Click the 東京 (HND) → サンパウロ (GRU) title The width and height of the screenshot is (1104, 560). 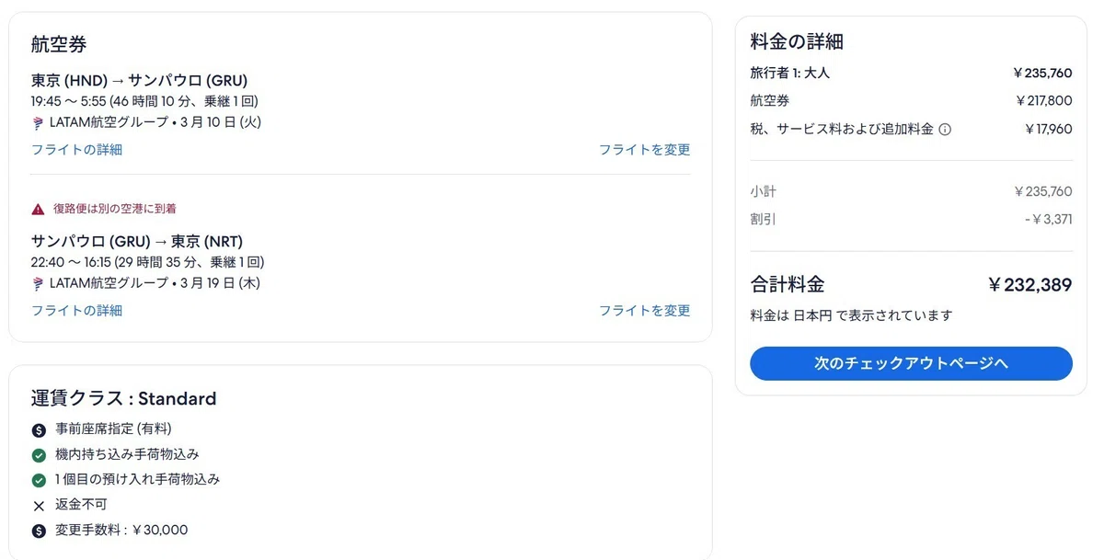pyautogui.click(x=139, y=80)
